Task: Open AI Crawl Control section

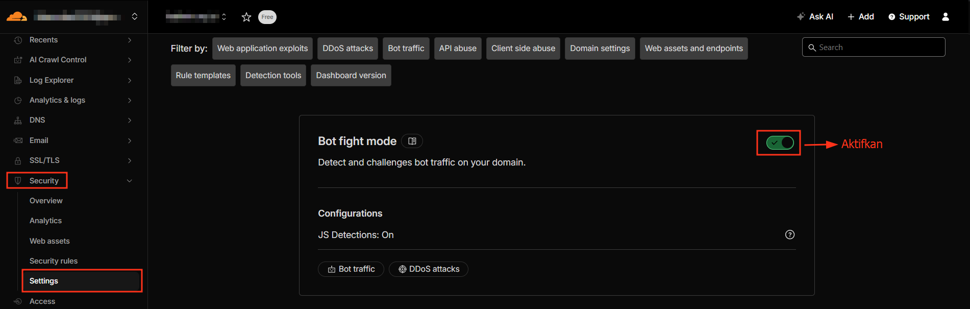Action: point(58,60)
